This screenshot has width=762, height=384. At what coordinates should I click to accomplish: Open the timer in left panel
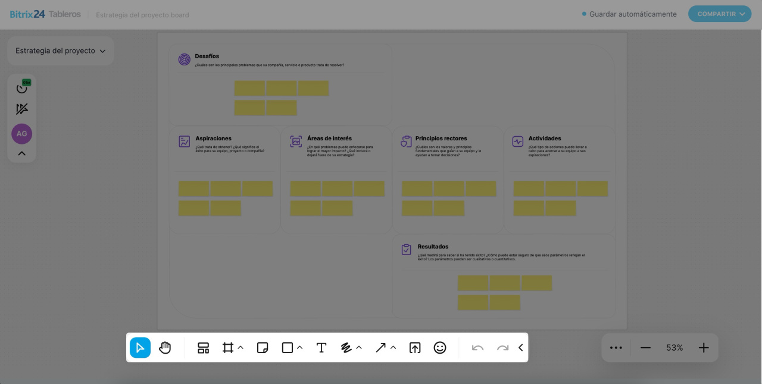pyautogui.click(x=22, y=88)
